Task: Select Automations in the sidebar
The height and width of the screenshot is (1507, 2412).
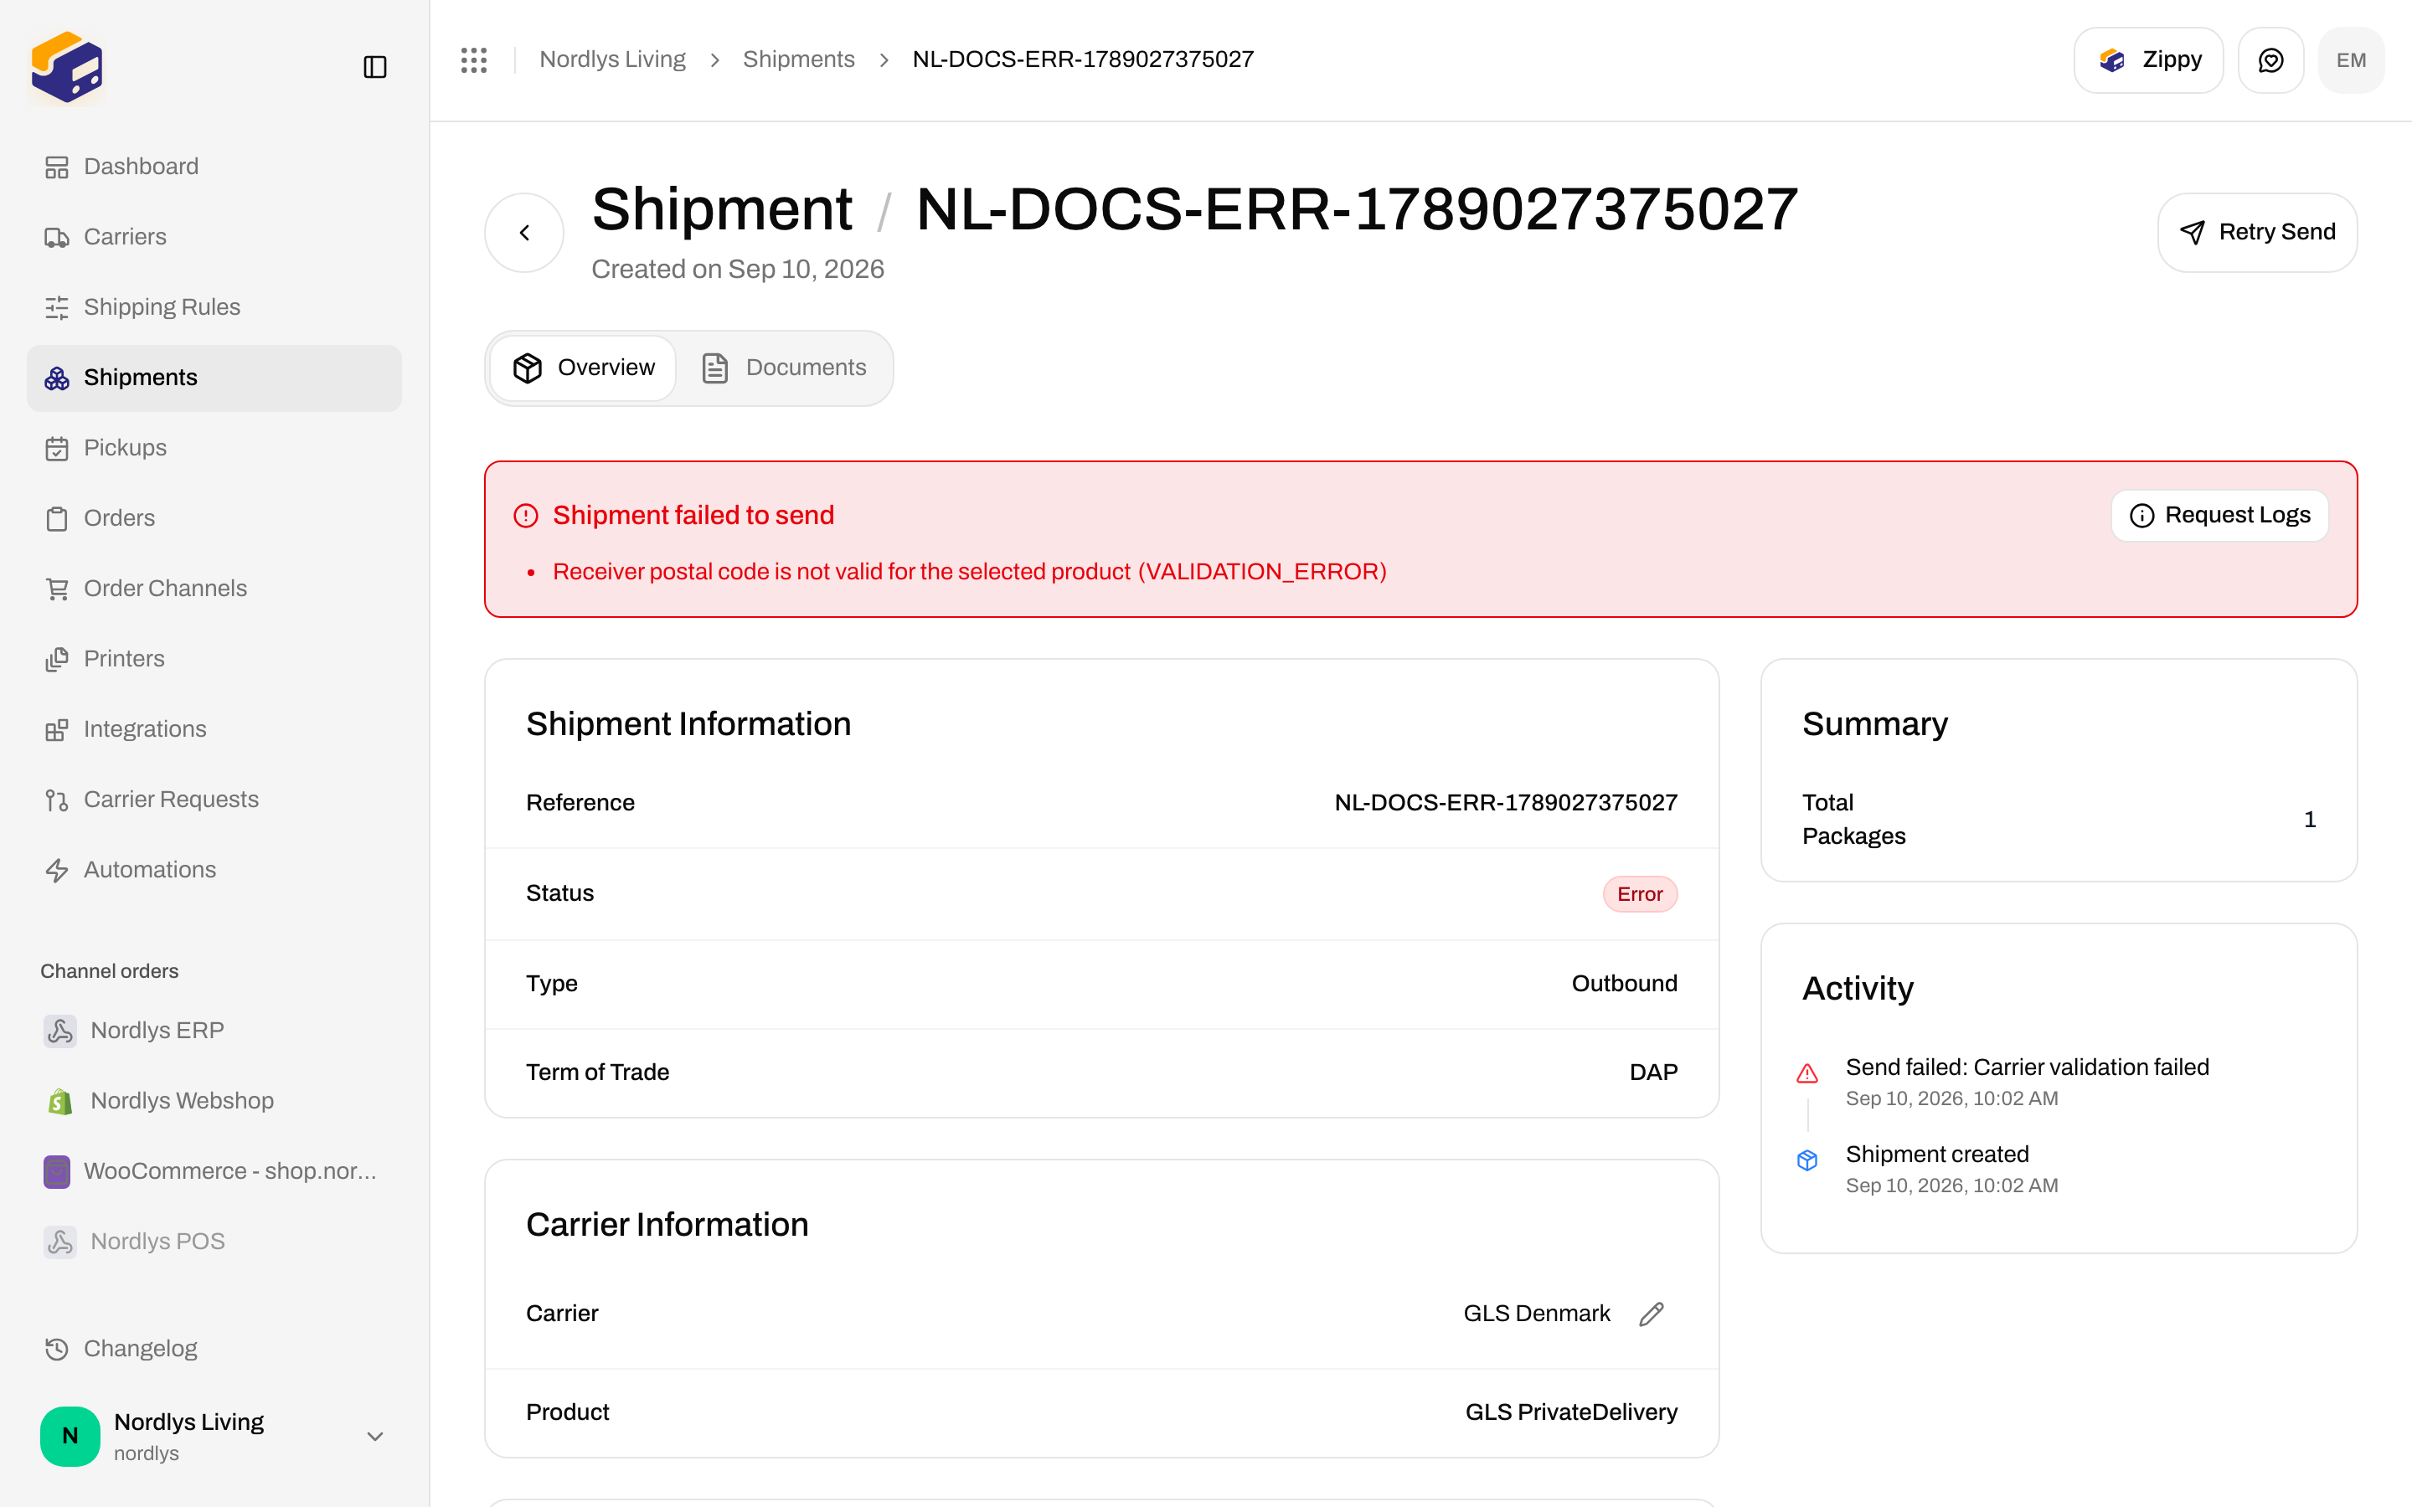Action: point(214,870)
